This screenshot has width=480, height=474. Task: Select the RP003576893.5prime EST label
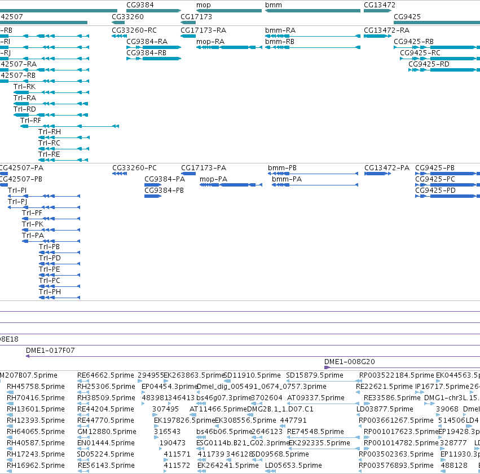tap(396, 466)
